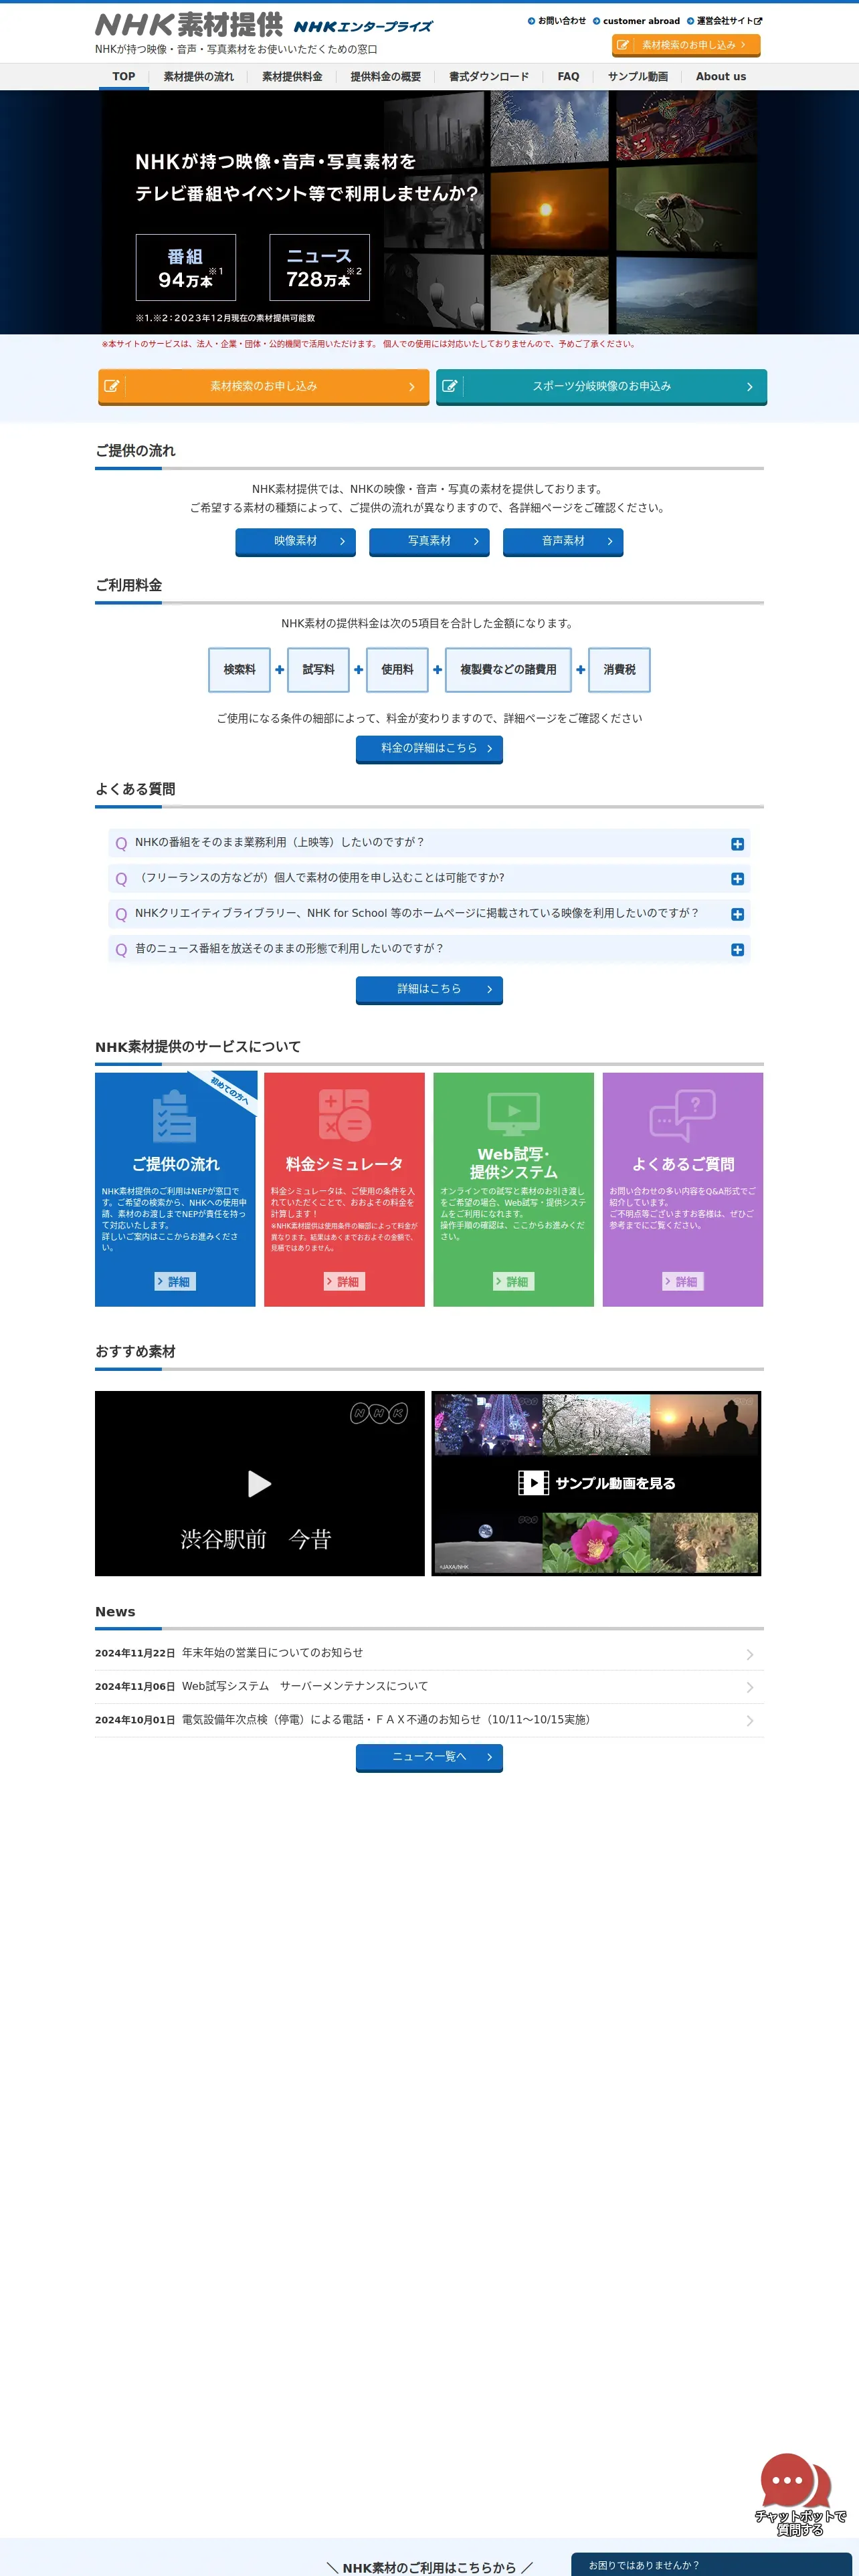The width and height of the screenshot is (859, 2576).
Task: Open the customer abroad link
Action: 636,20
